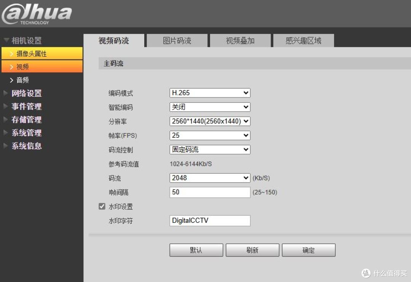Click the 确定 button
411x282 pixels.
pyautogui.click(x=309, y=250)
